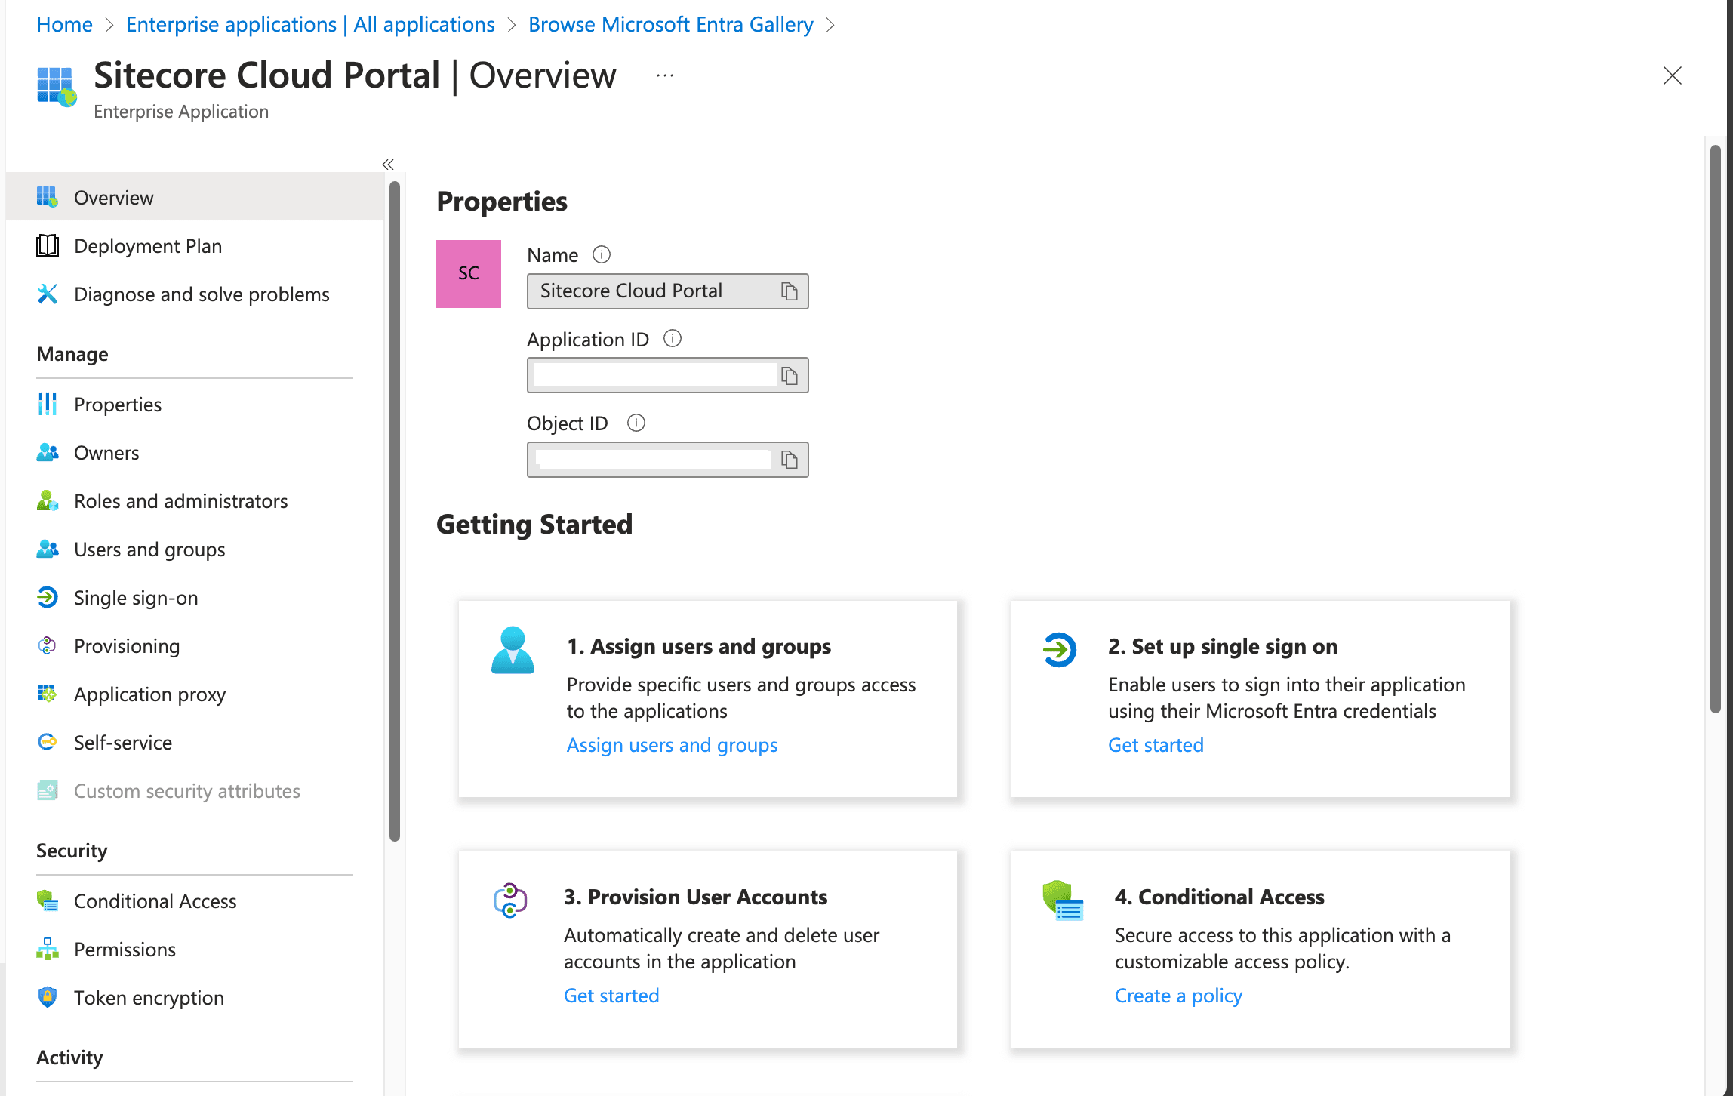Image resolution: width=1733 pixels, height=1096 pixels.
Task: Open the ellipsis more options menu
Action: pyautogui.click(x=664, y=75)
